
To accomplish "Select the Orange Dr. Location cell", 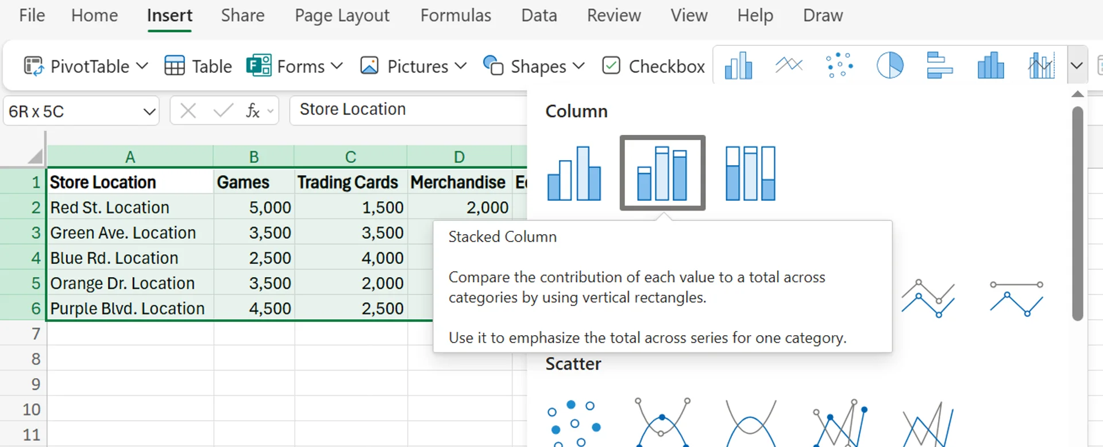I will point(130,283).
